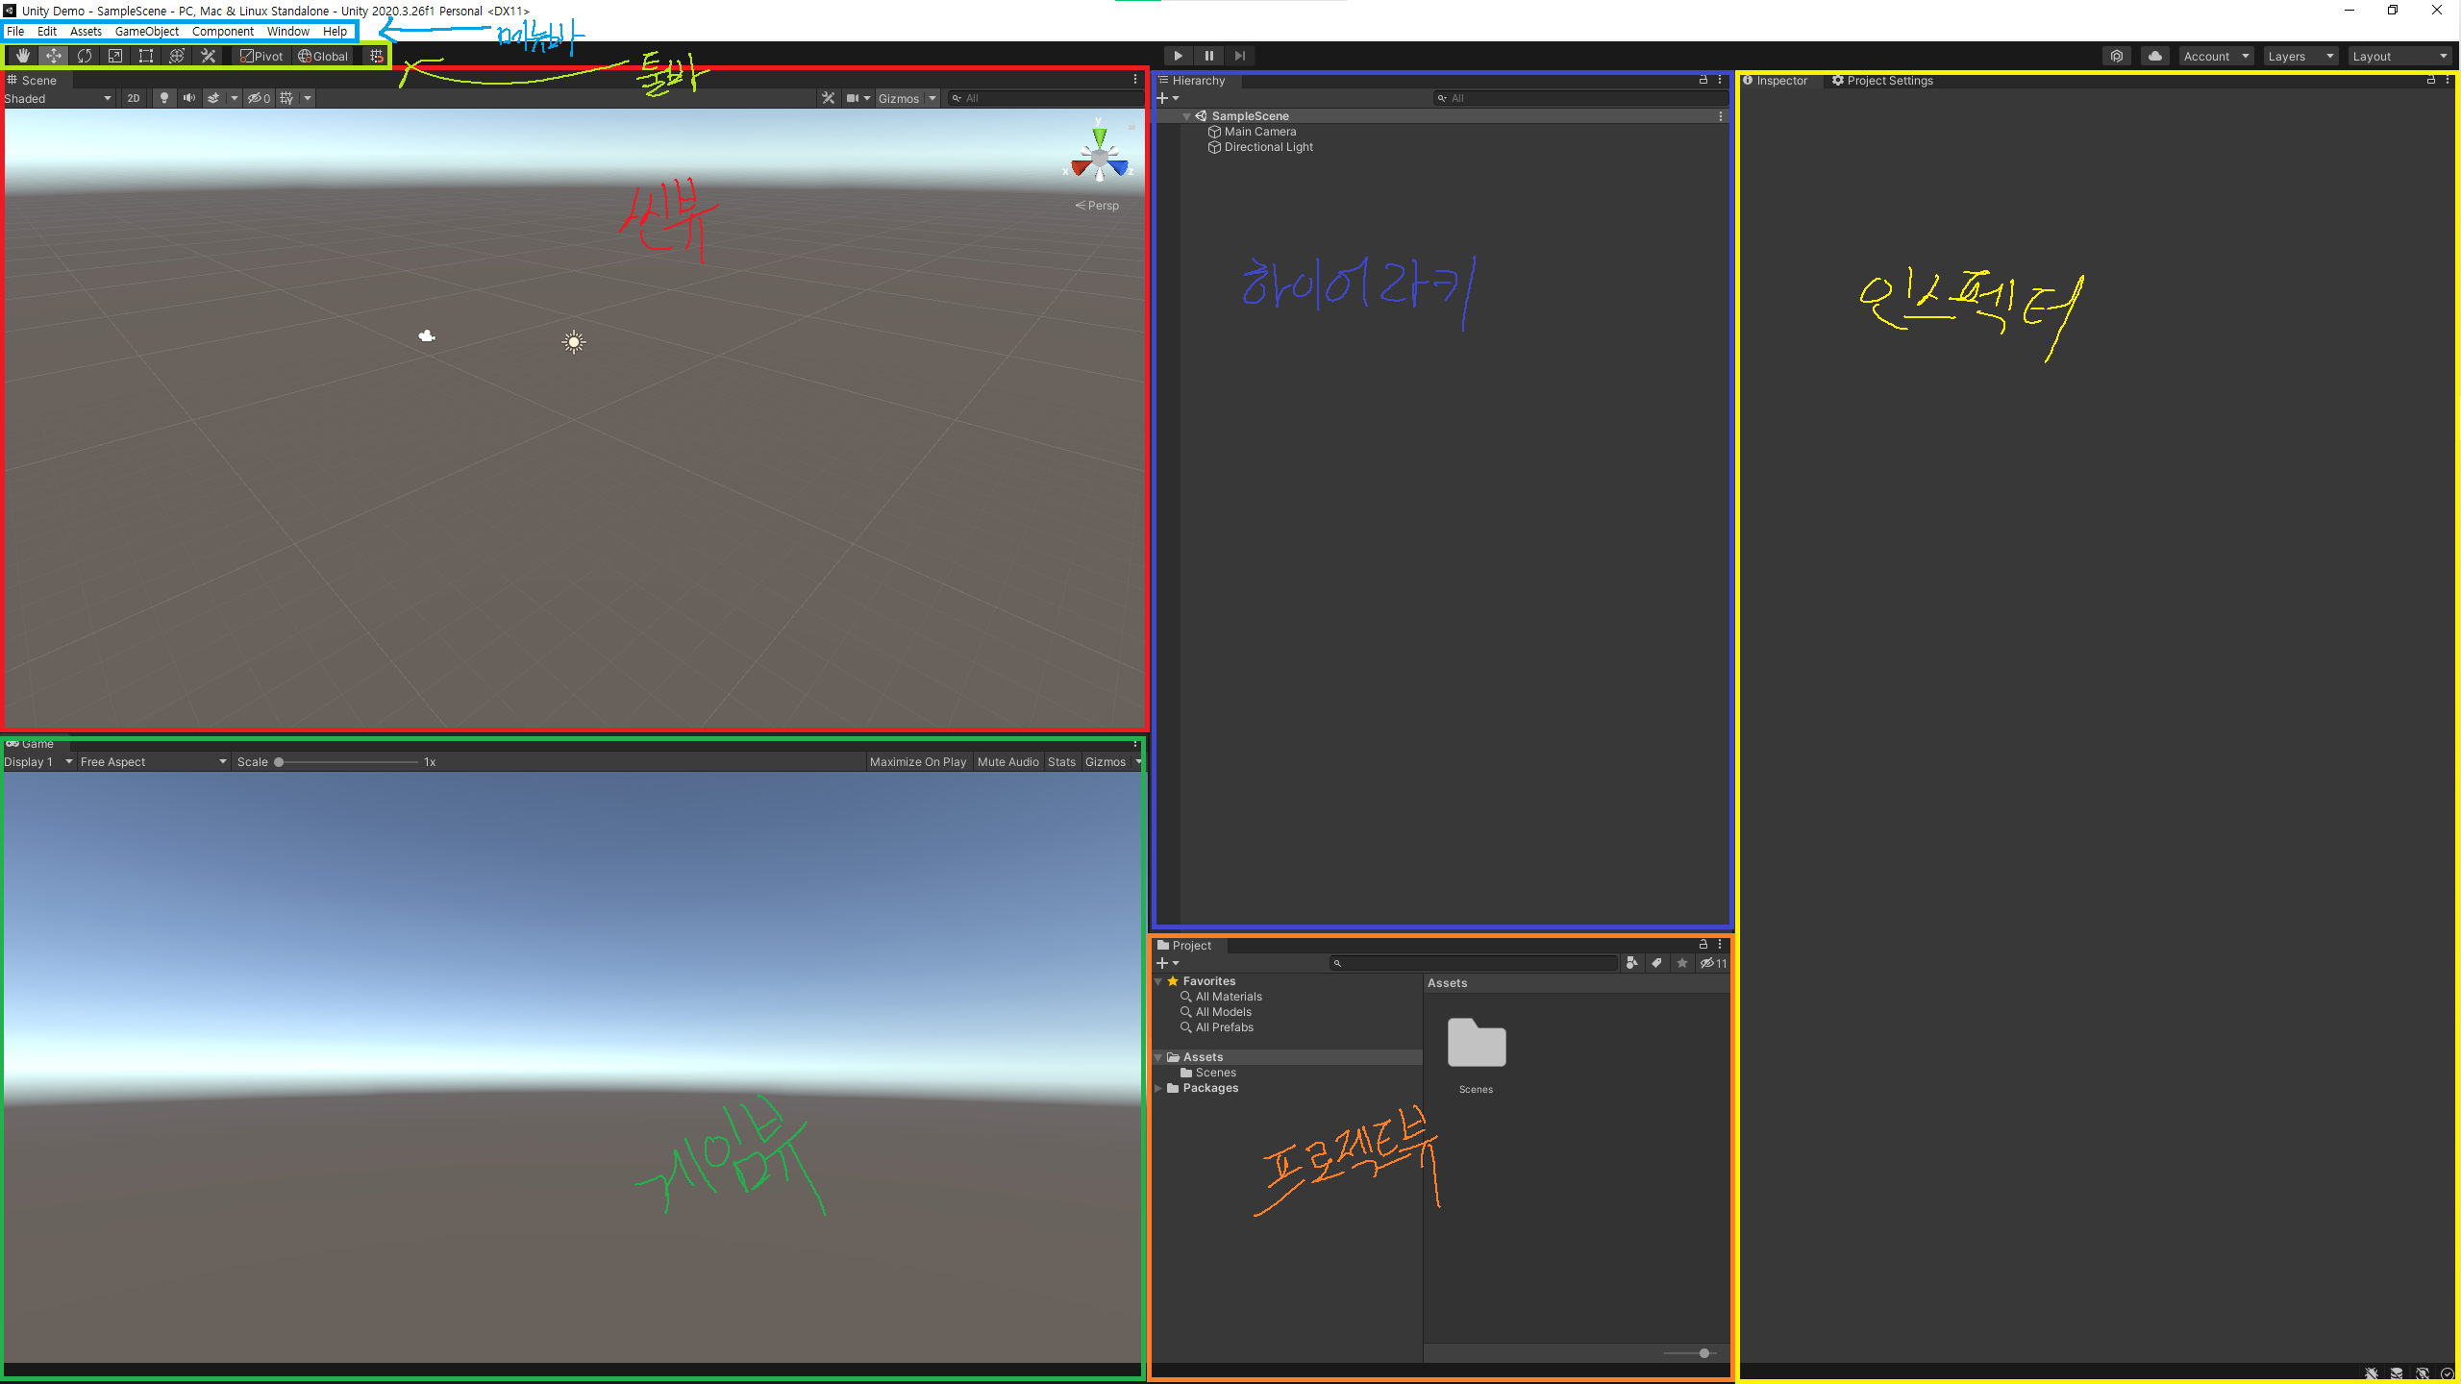Viewport: 2461px width, 1384px height.
Task: Open the Free Aspect dropdown
Action: click(x=153, y=761)
